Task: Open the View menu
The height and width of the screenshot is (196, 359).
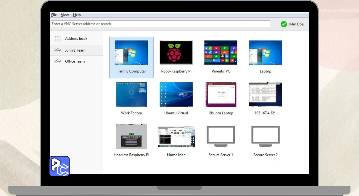Action: click(65, 15)
